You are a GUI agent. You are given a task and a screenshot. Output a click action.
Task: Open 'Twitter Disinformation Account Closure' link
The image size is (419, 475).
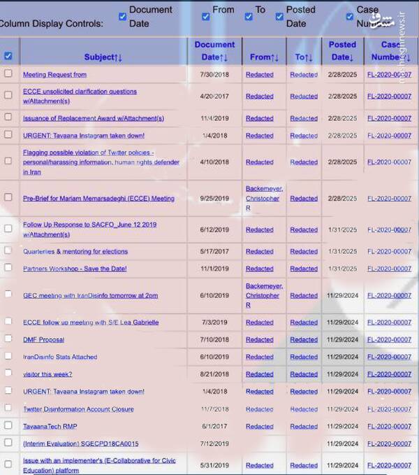[78, 409]
